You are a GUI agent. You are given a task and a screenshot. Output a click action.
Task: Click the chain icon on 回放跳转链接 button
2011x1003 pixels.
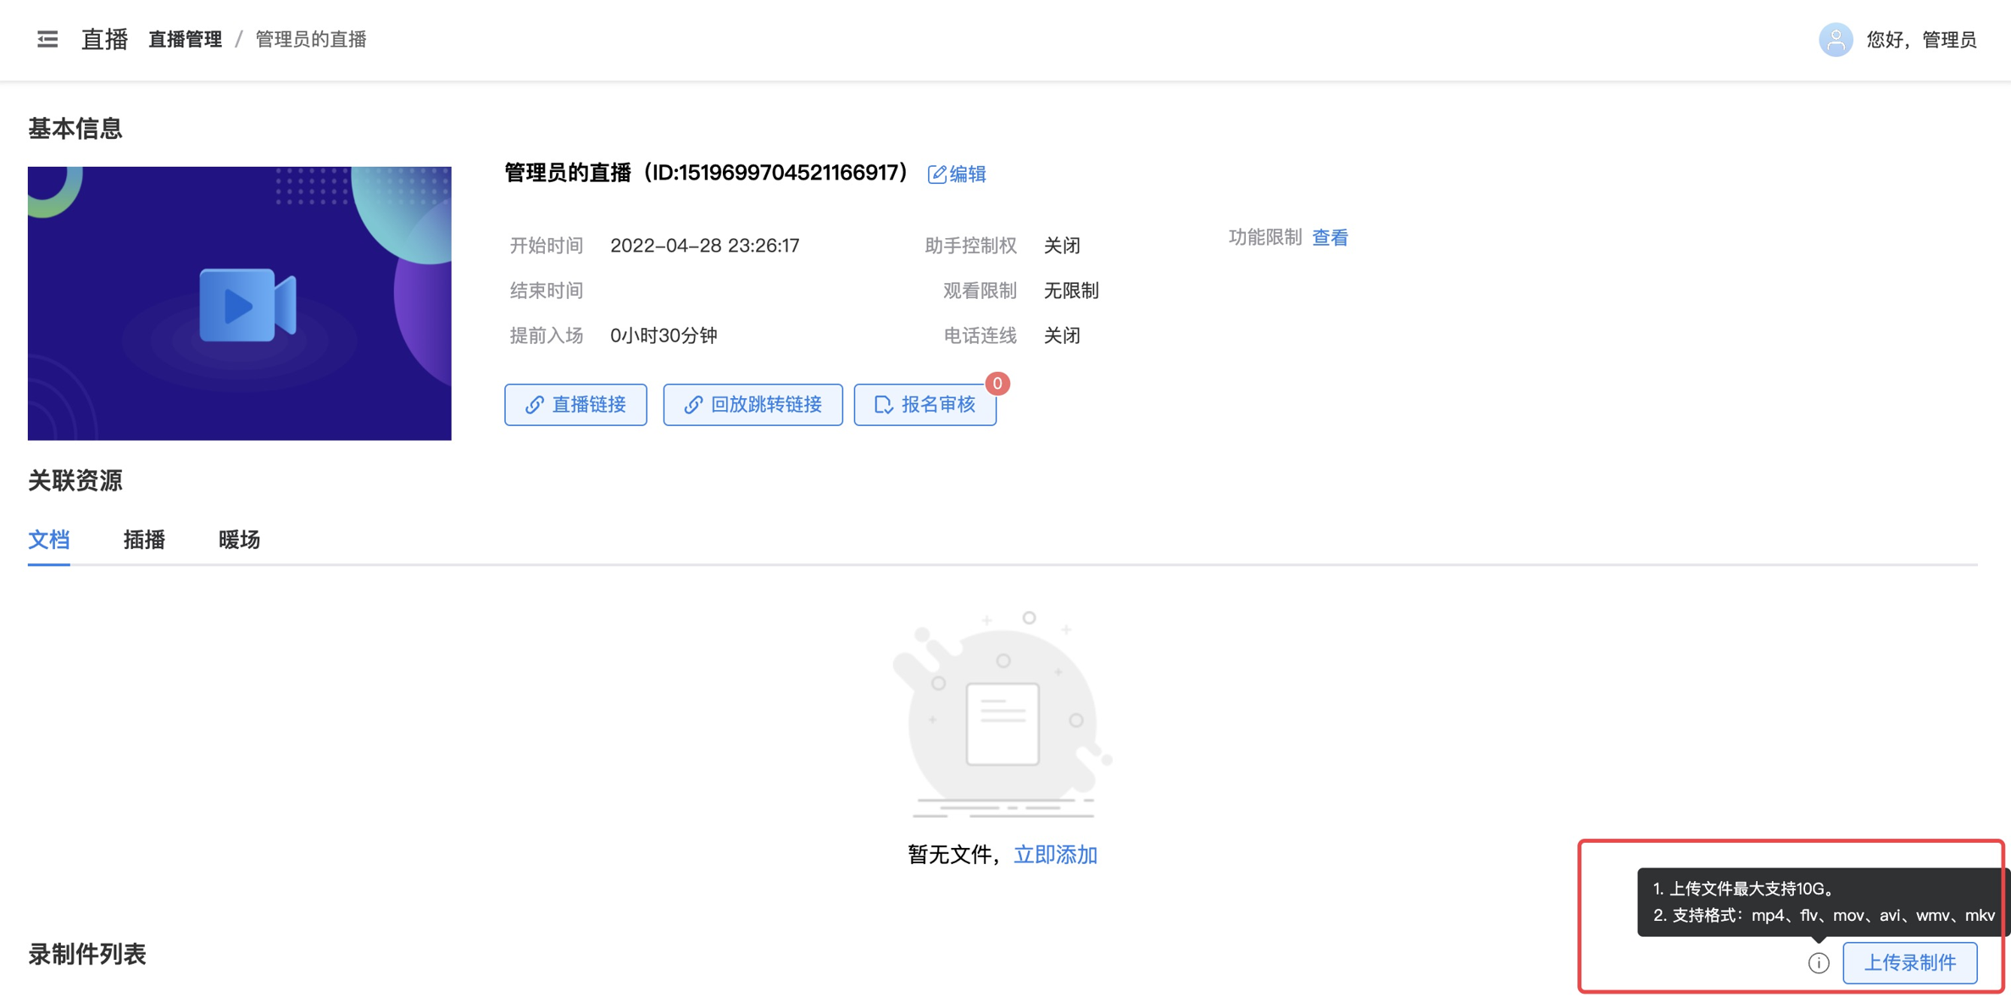click(692, 405)
